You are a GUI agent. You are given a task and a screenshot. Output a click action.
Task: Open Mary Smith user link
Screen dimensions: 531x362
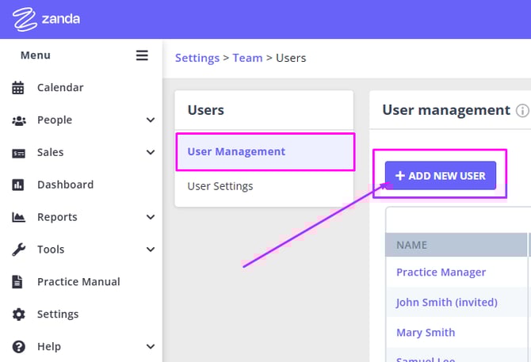click(426, 333)
